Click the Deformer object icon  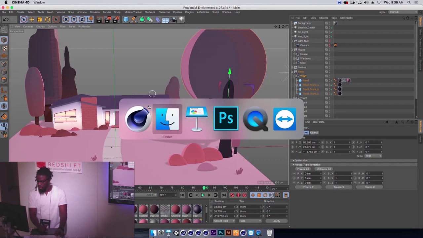[x=158, y=20]
